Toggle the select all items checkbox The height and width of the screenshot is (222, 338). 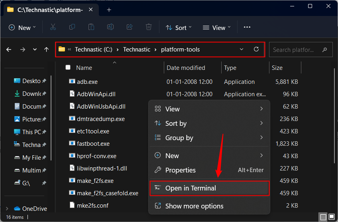[x=68, y=67]
